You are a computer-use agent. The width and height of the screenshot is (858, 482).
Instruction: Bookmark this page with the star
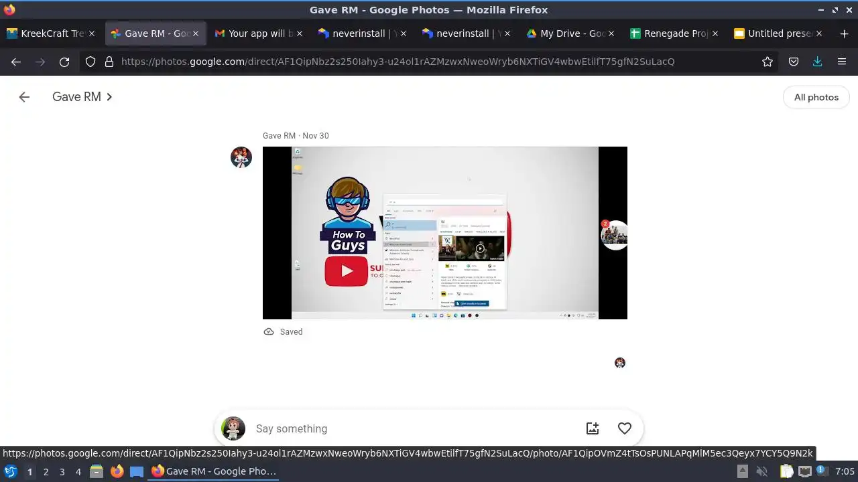pos(768,62)
